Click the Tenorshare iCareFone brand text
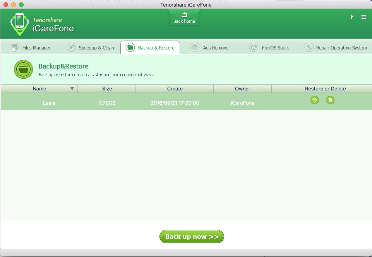 (53, 25)
